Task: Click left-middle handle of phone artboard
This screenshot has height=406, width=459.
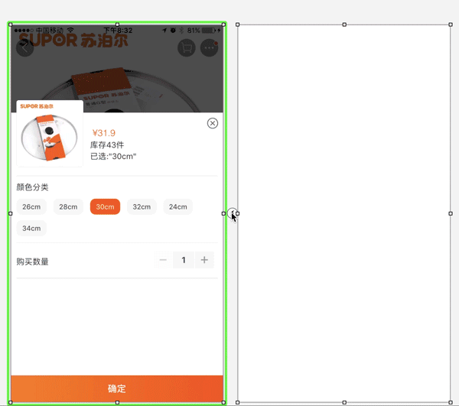Action: click(x=11, y=213)
